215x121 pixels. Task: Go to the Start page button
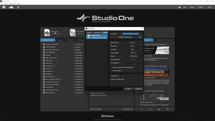tap(185, 7)
